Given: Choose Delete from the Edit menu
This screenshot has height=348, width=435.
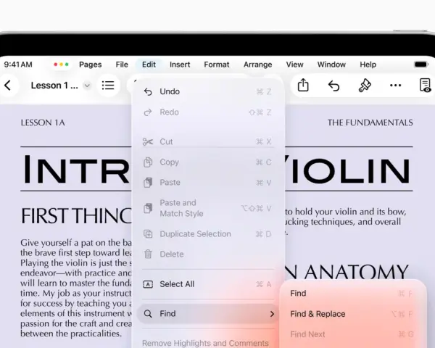Looking at the screenshot, I should click(x=207, y=254).
